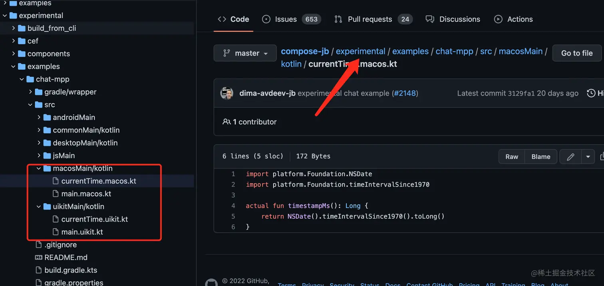604x286 pixels.
Task: Click the kotlin breadcrumb link
Action: [291, 64]
